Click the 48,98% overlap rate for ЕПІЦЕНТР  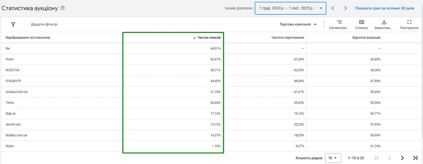pyautogui.click(x=299, y=81)
